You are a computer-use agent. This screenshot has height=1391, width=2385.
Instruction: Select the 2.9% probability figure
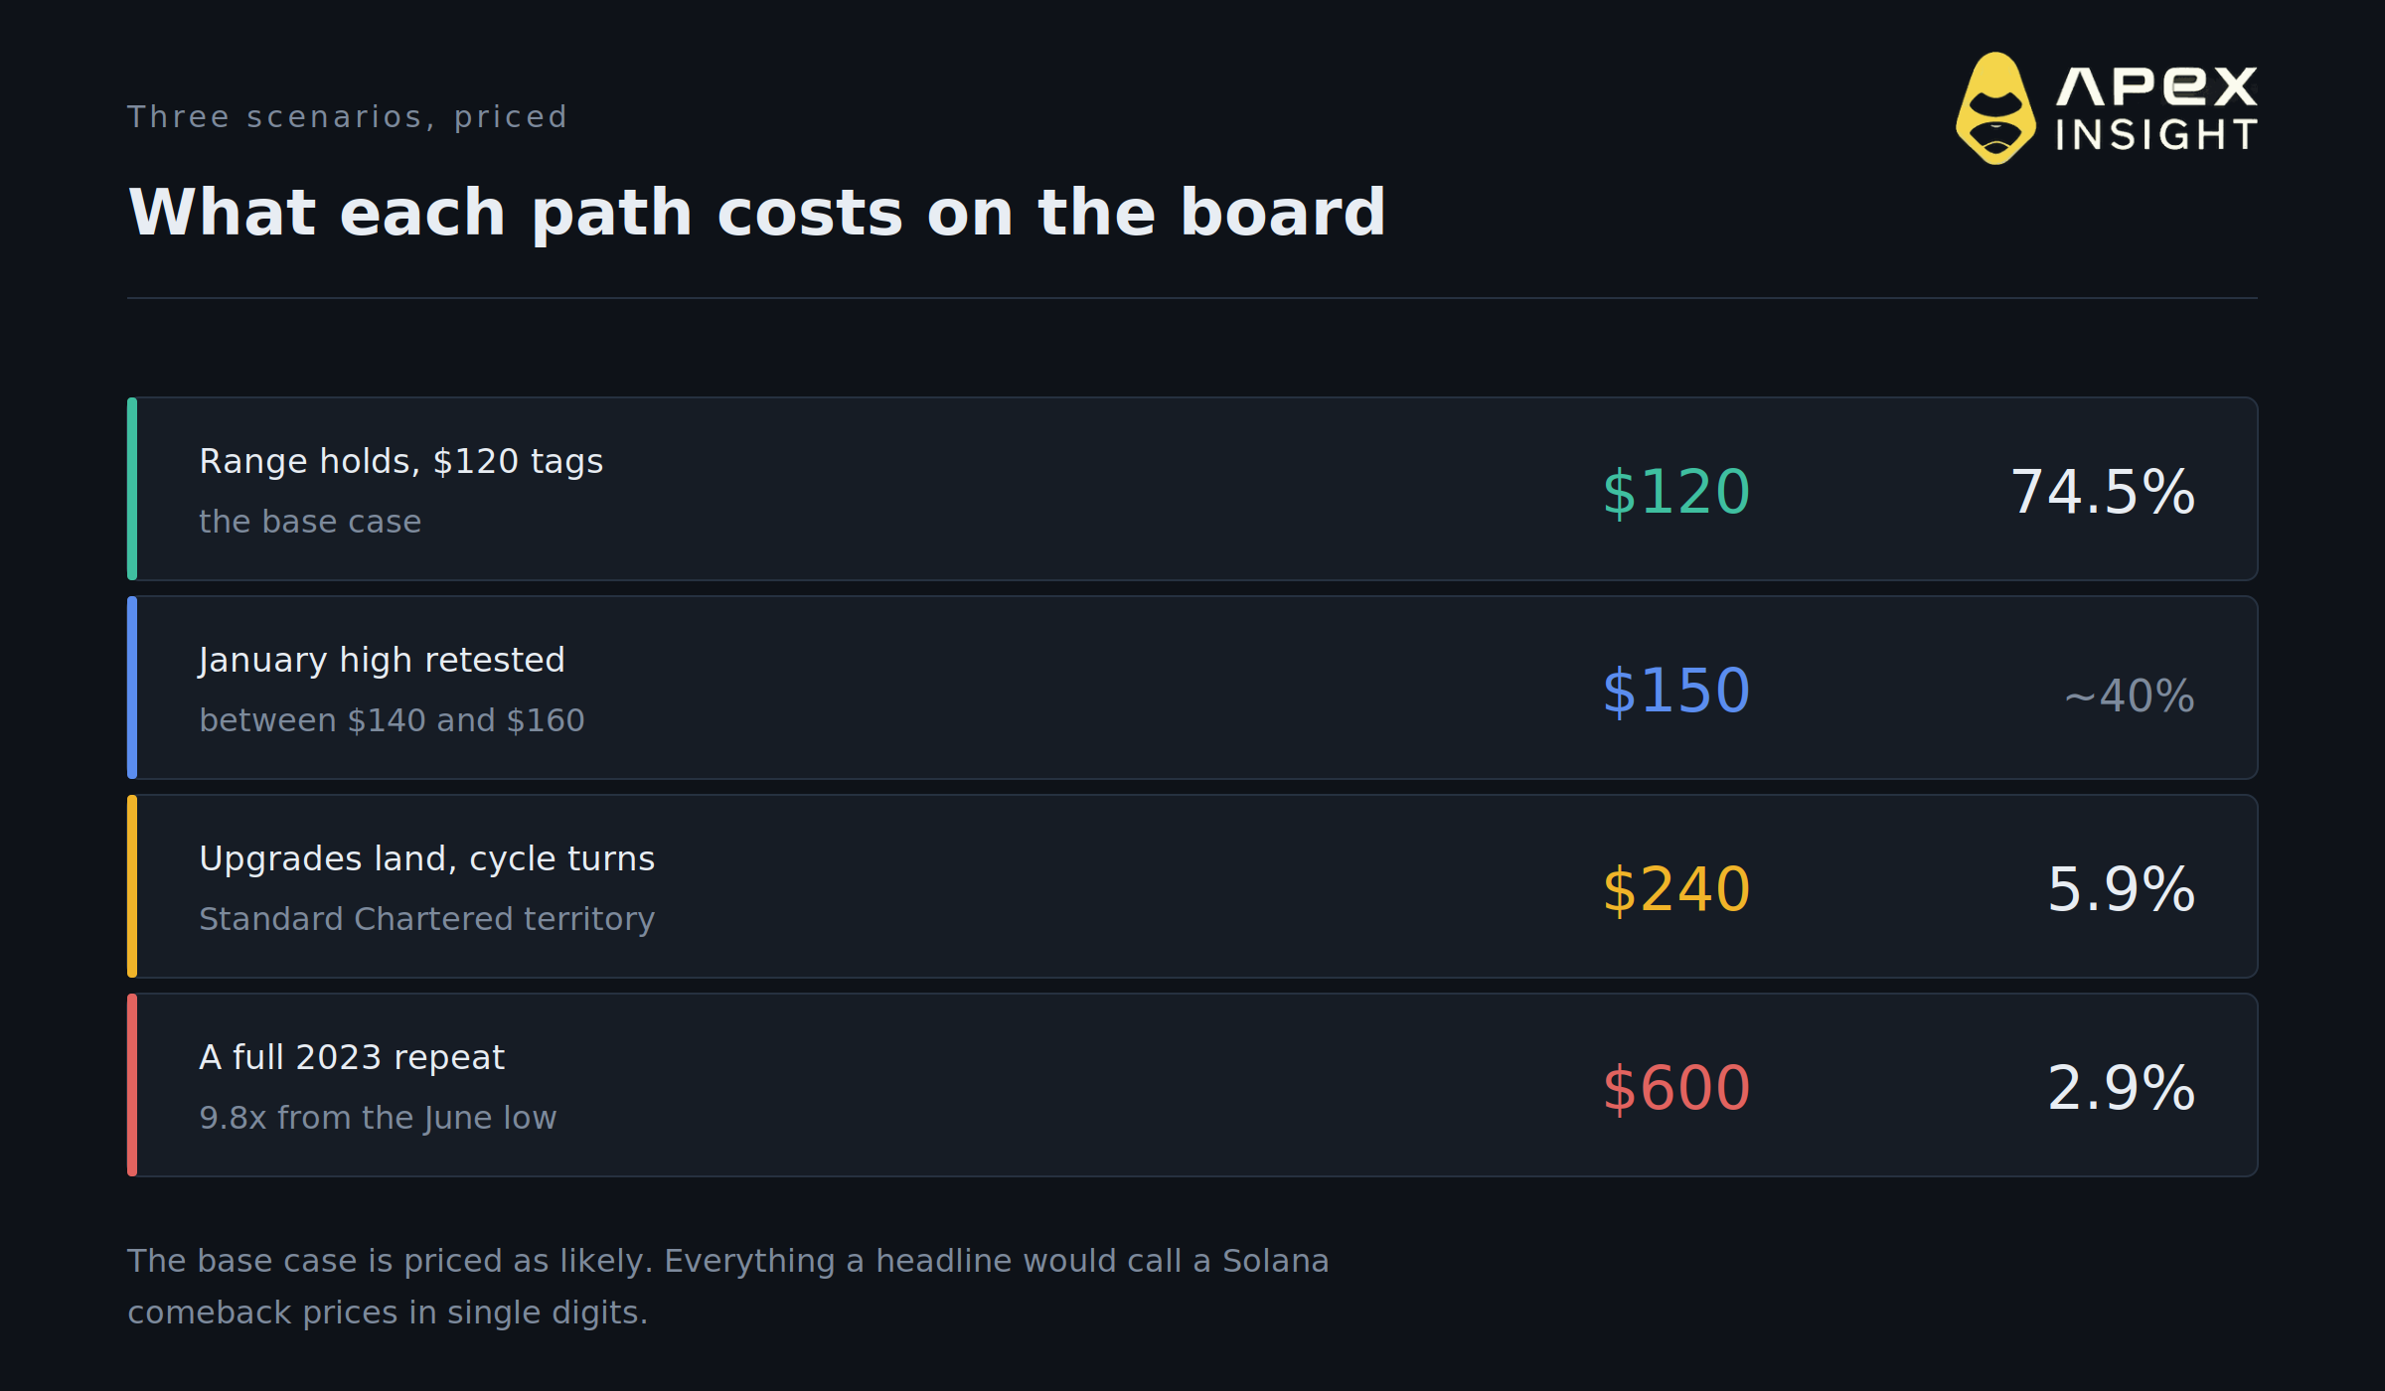point(2122,1088)
